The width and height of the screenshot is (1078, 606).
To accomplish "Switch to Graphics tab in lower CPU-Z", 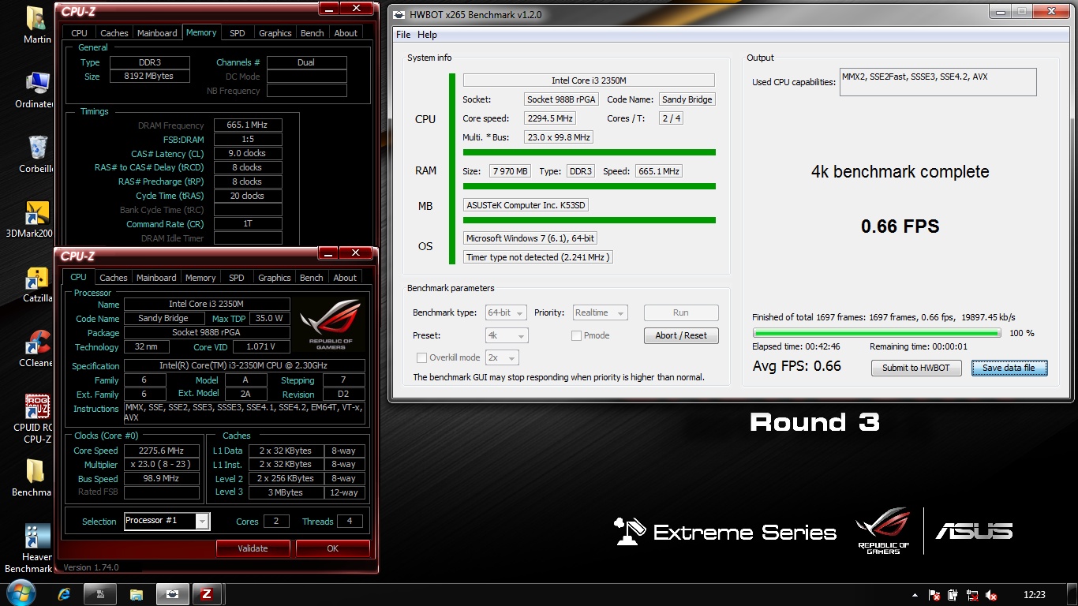I will pos(274,278).
